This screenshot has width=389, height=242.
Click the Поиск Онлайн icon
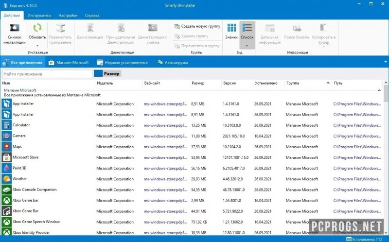[297, 28]
